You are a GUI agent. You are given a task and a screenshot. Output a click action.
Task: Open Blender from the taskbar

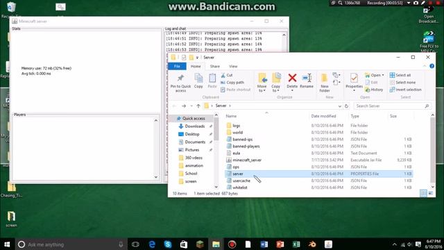coord(312,244)
